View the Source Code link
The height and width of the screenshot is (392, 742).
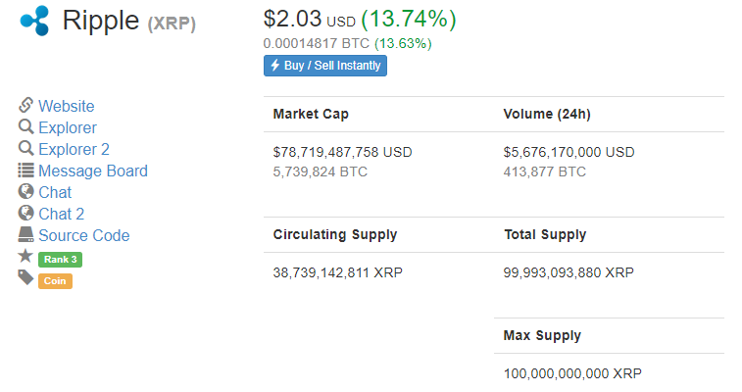[x=84, y=235]
